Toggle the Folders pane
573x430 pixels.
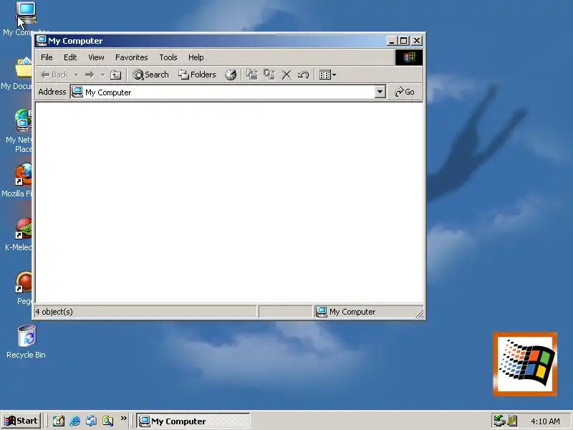click(197, 75)
